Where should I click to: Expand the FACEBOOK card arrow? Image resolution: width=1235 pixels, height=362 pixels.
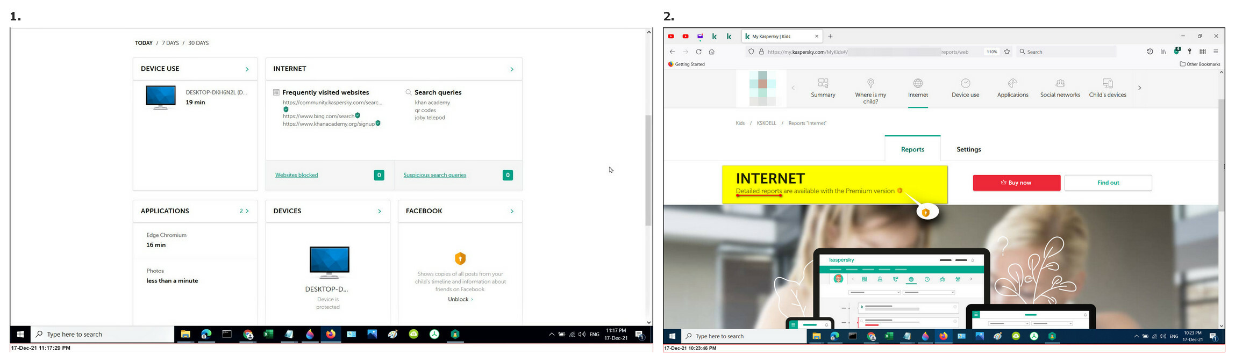coord(511,211)
